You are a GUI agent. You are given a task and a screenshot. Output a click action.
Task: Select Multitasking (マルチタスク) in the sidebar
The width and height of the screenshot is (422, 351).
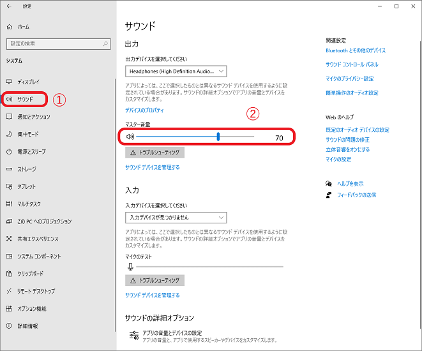point(29,204)
